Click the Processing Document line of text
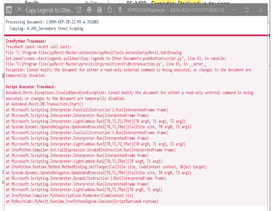This screenshot has width=273, height=211. pos(52,22)
